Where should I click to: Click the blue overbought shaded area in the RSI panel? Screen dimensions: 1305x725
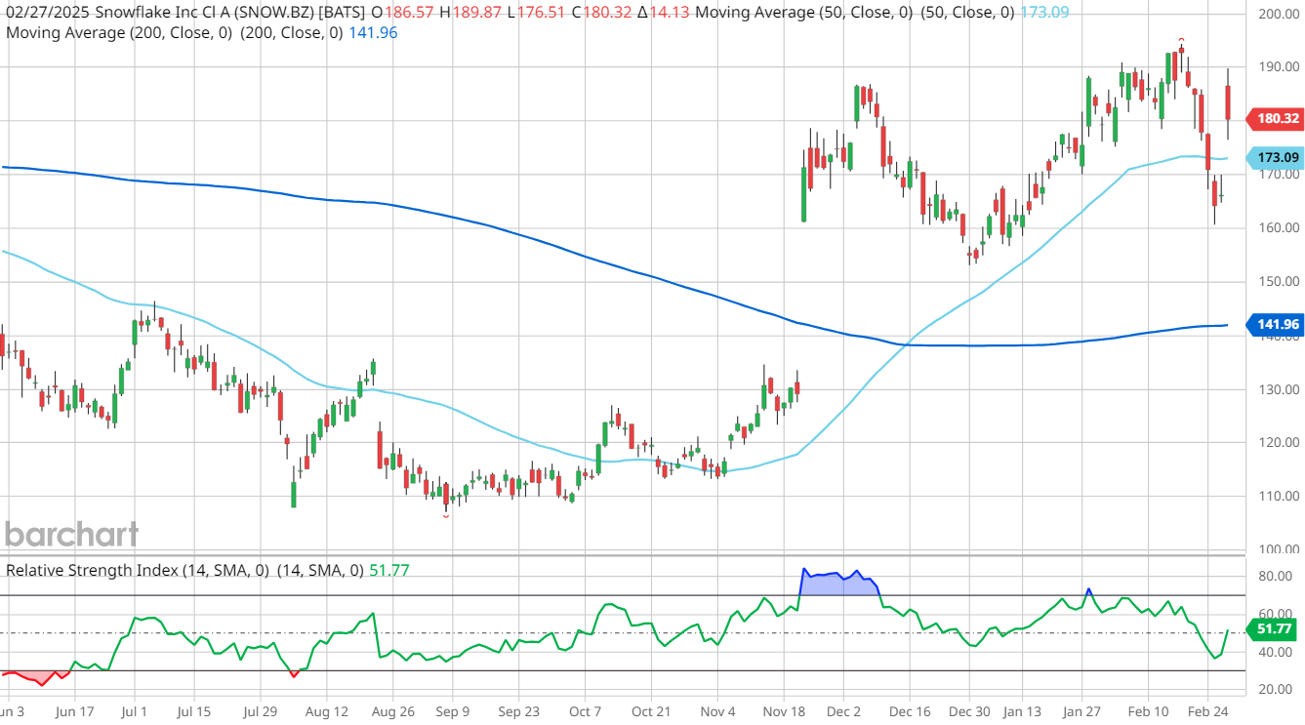[837, 584]
